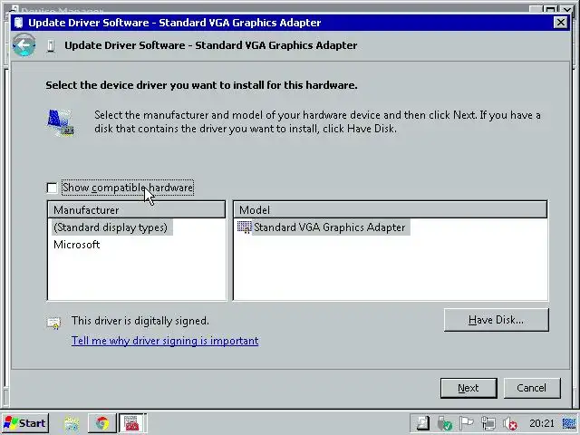The width and height of the screenshot is (580, 435).
Task: Click the driver icon in the model row
Action: (244, 227)
